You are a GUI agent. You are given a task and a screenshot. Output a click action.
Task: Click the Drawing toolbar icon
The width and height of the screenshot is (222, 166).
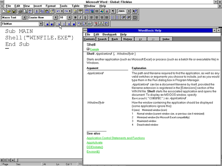[x=102, y=11]
